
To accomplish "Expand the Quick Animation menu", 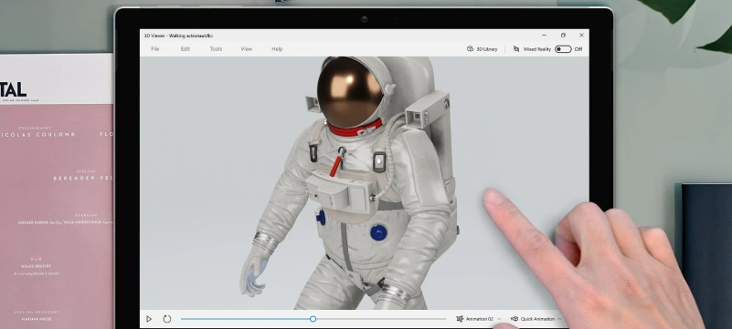I will tap(536, 319).
